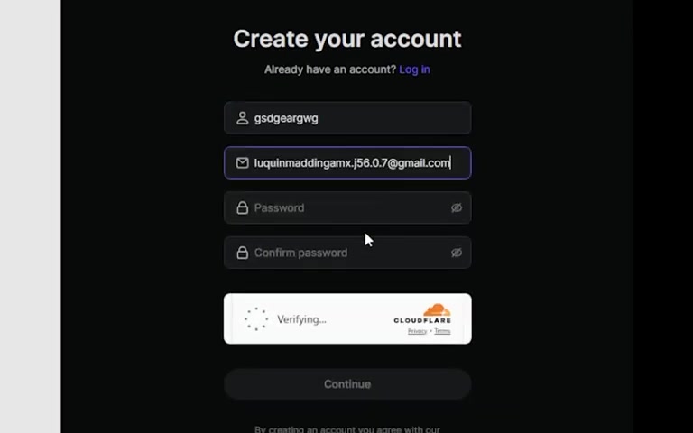Click into the username field gsdgeargwg
Image resolution: width=693 pixels, height=433 pixels.
[x=347, y=118]
